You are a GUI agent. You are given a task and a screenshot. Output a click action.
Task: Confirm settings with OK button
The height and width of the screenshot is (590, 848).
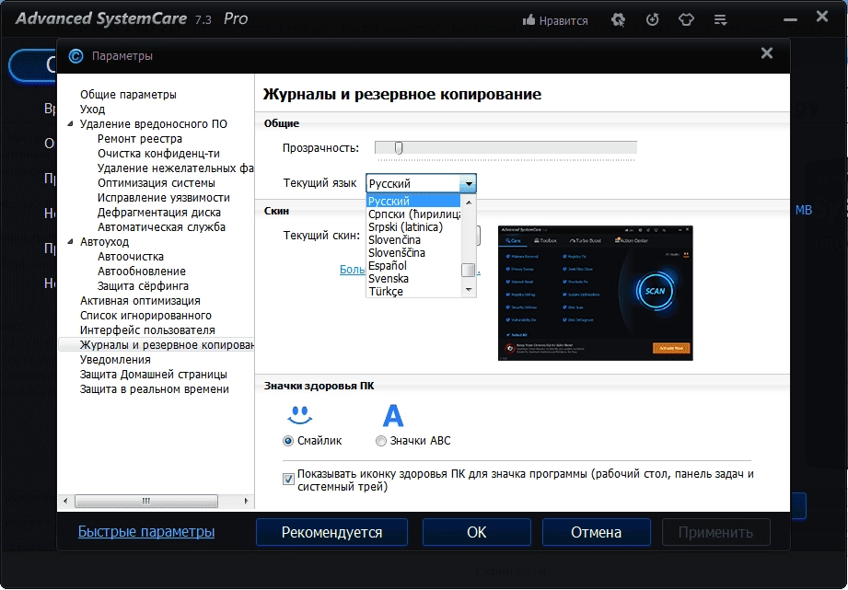coord(476,533)
